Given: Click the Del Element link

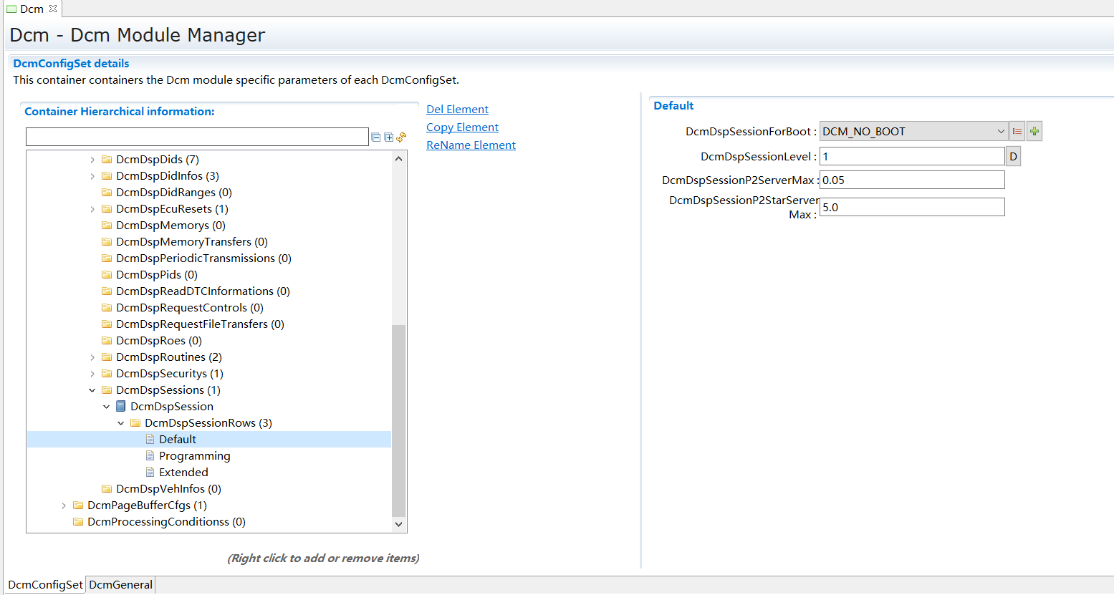Looking at the screenshot, I should click(x=457, y=109).
